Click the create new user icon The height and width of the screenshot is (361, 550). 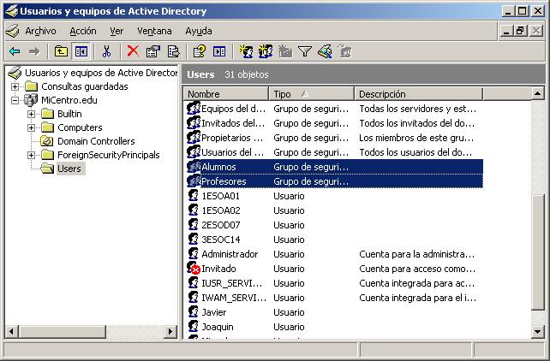pyautogui.click(x=246, y=51)
